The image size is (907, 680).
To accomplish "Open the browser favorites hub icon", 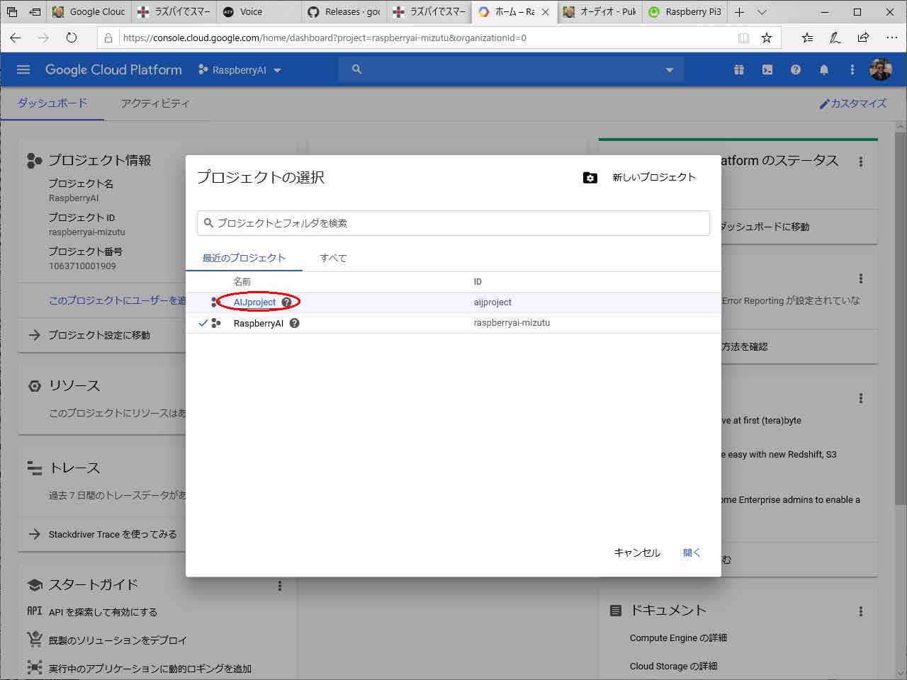I will pos(807,38).
